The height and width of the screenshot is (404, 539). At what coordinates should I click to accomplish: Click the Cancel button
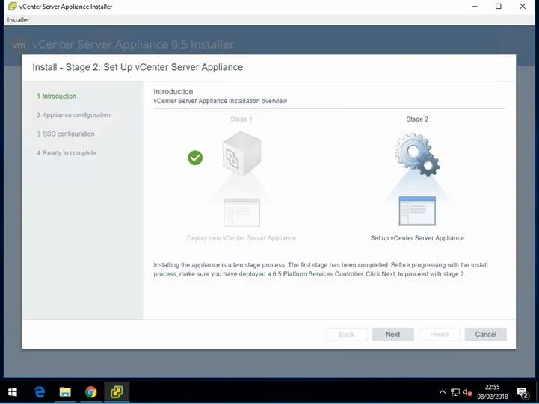tap(485, 334)
